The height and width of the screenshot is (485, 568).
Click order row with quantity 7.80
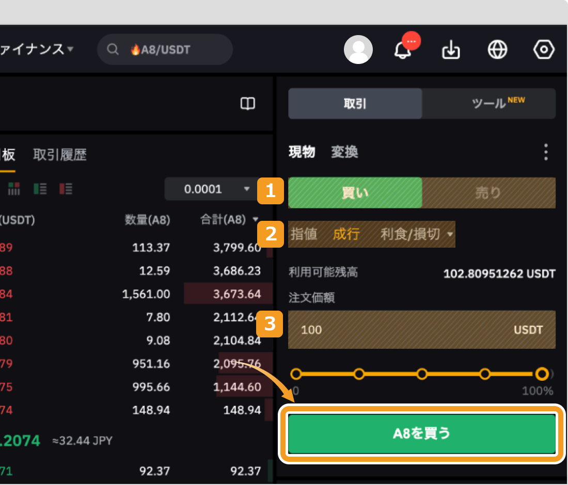[136, 317]
